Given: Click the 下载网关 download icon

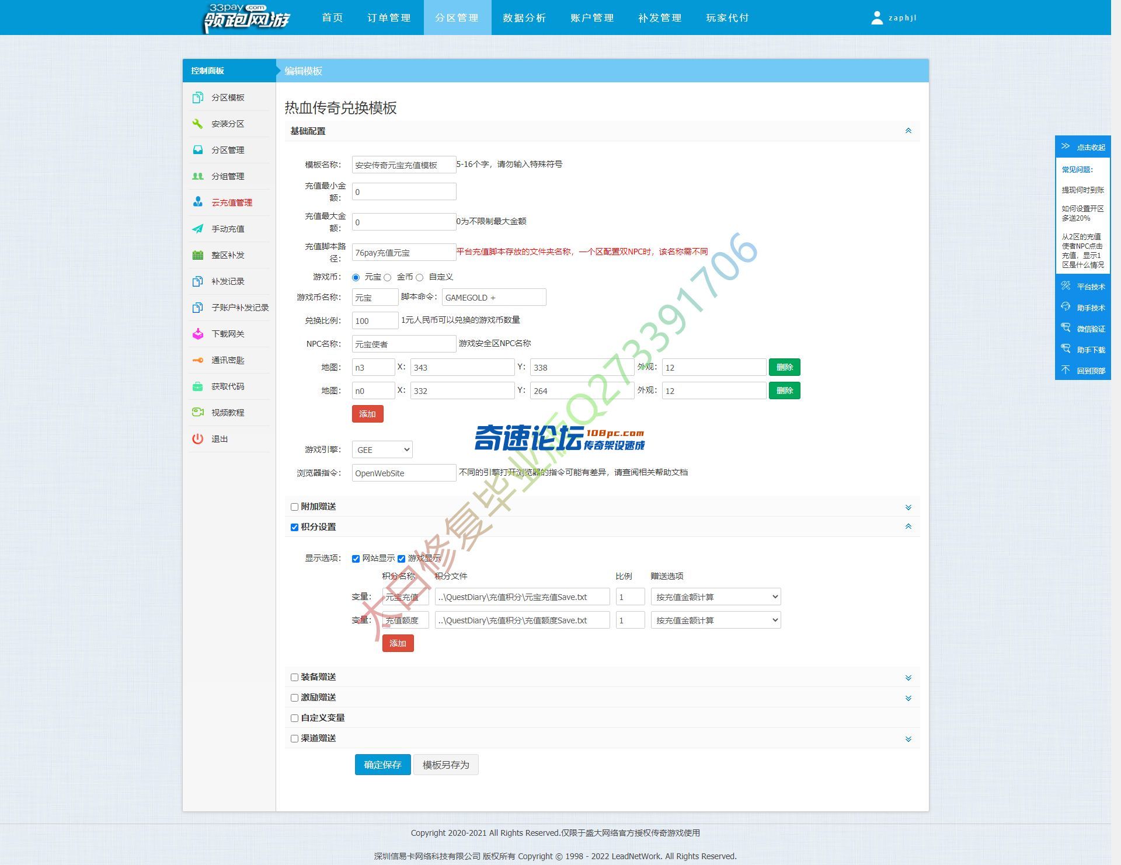Looking at the screenshot, I should pyautogui.click(x=198, y=334).
